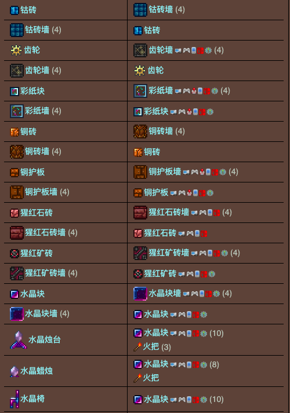Image resolution: width=290 pixels, height=413 pixels.
Task: Click the 水晶蜡烛 candle icon
Action: coord(14,371)
